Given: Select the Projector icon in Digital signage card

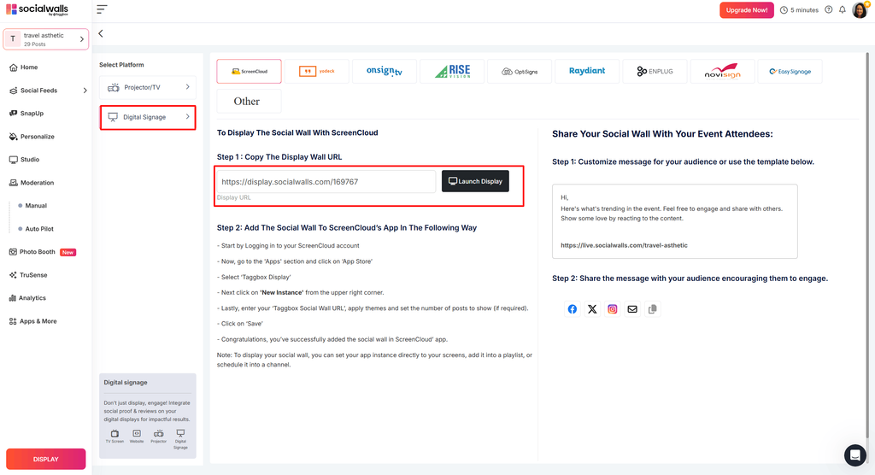Looking at the screenshot, I should click(x=158, y=436).
